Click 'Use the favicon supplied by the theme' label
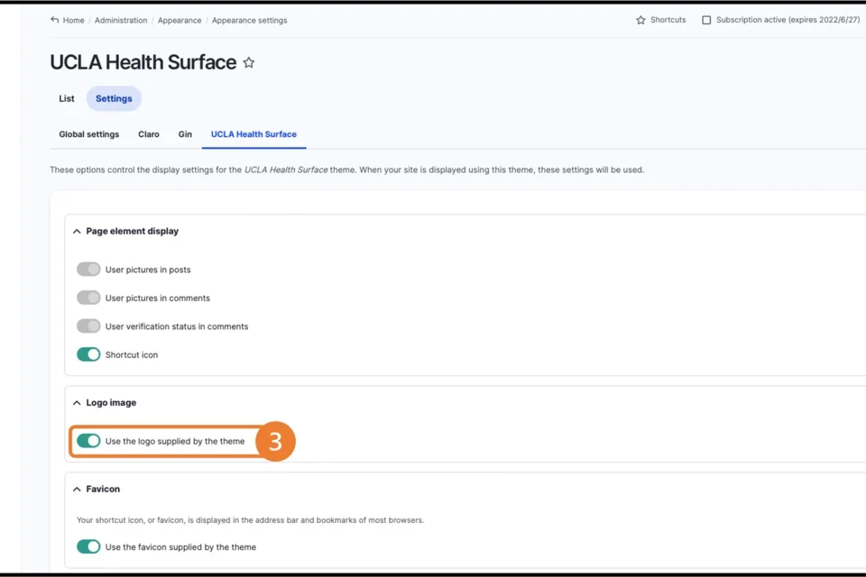This screenshot has height=577, width=866. tap(180, 547)
